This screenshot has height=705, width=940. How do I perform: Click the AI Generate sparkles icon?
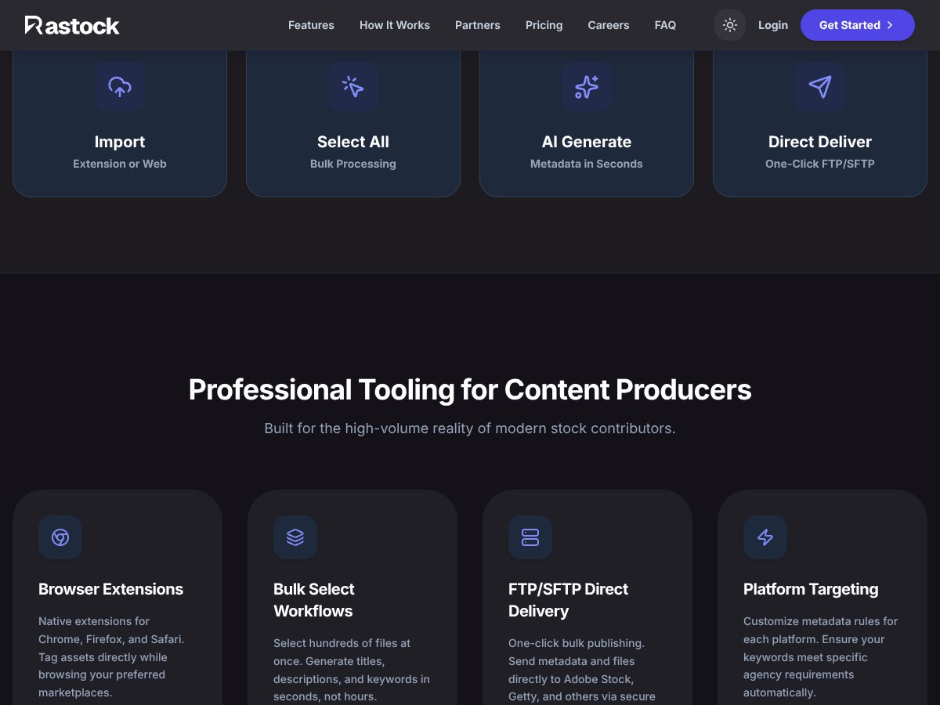587,86
